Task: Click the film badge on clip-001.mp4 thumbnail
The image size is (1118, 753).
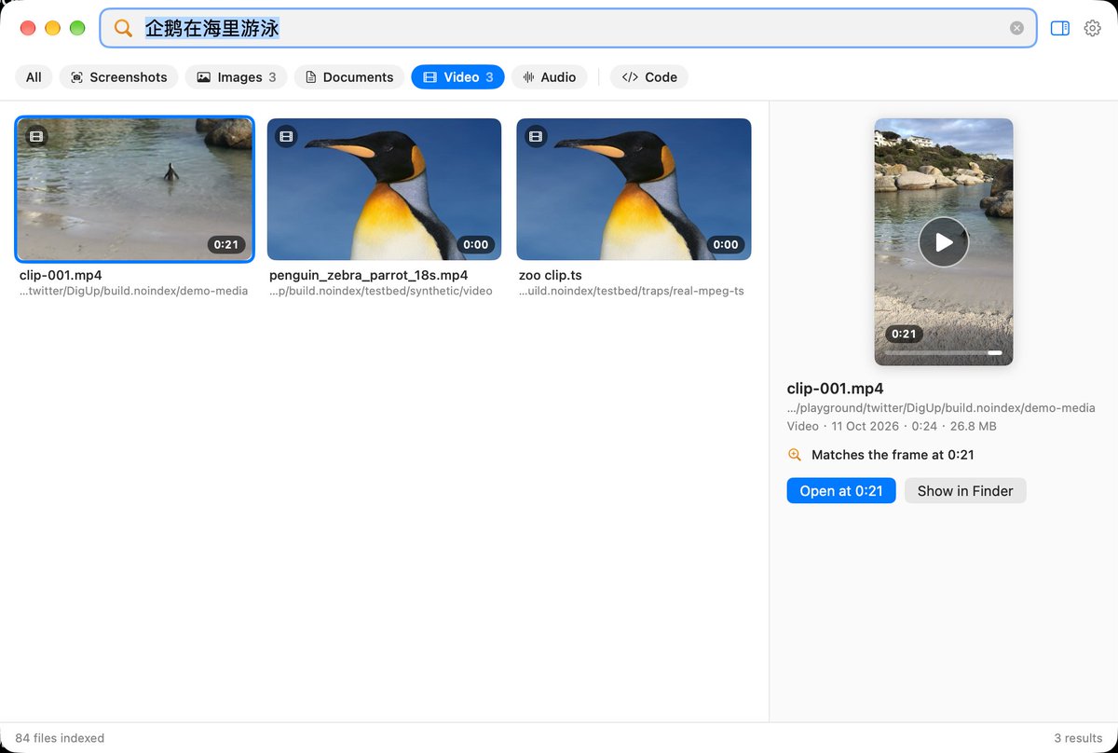Action: coord(36,137)
